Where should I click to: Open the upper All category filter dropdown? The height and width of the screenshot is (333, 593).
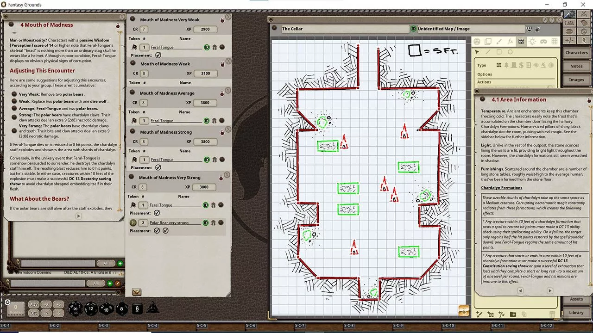coord(106,263)
